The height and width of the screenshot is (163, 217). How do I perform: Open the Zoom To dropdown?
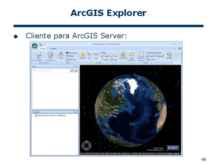(x=152, y=59)
